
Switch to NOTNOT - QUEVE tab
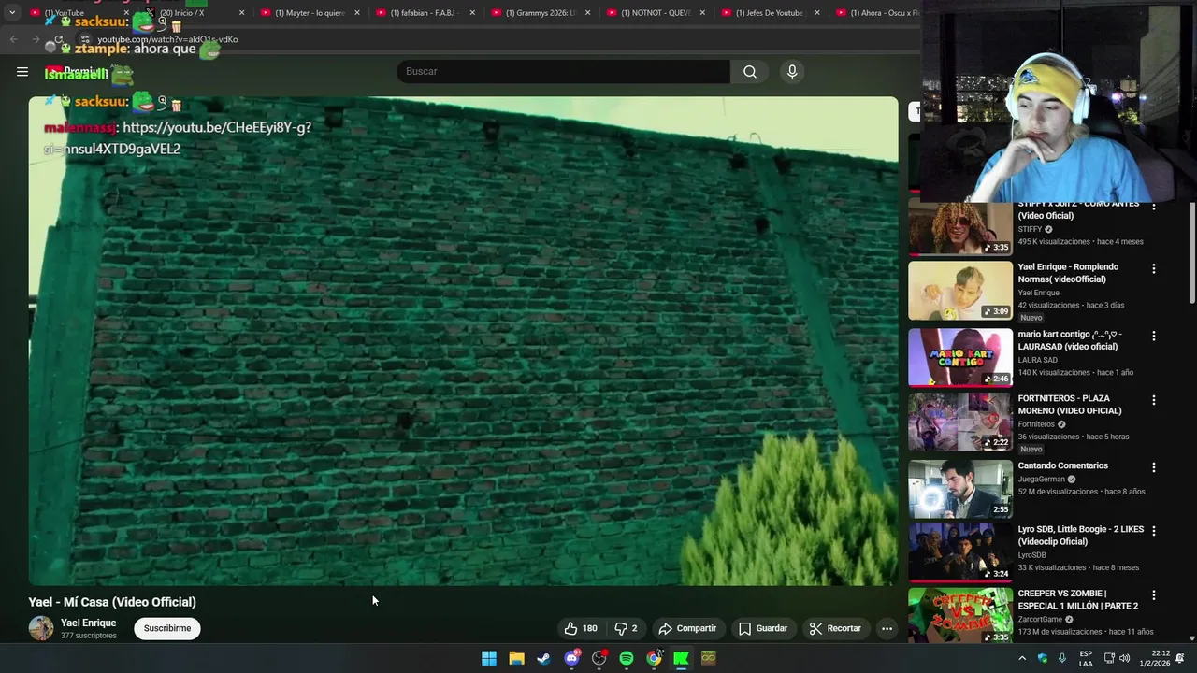[656, 13]
